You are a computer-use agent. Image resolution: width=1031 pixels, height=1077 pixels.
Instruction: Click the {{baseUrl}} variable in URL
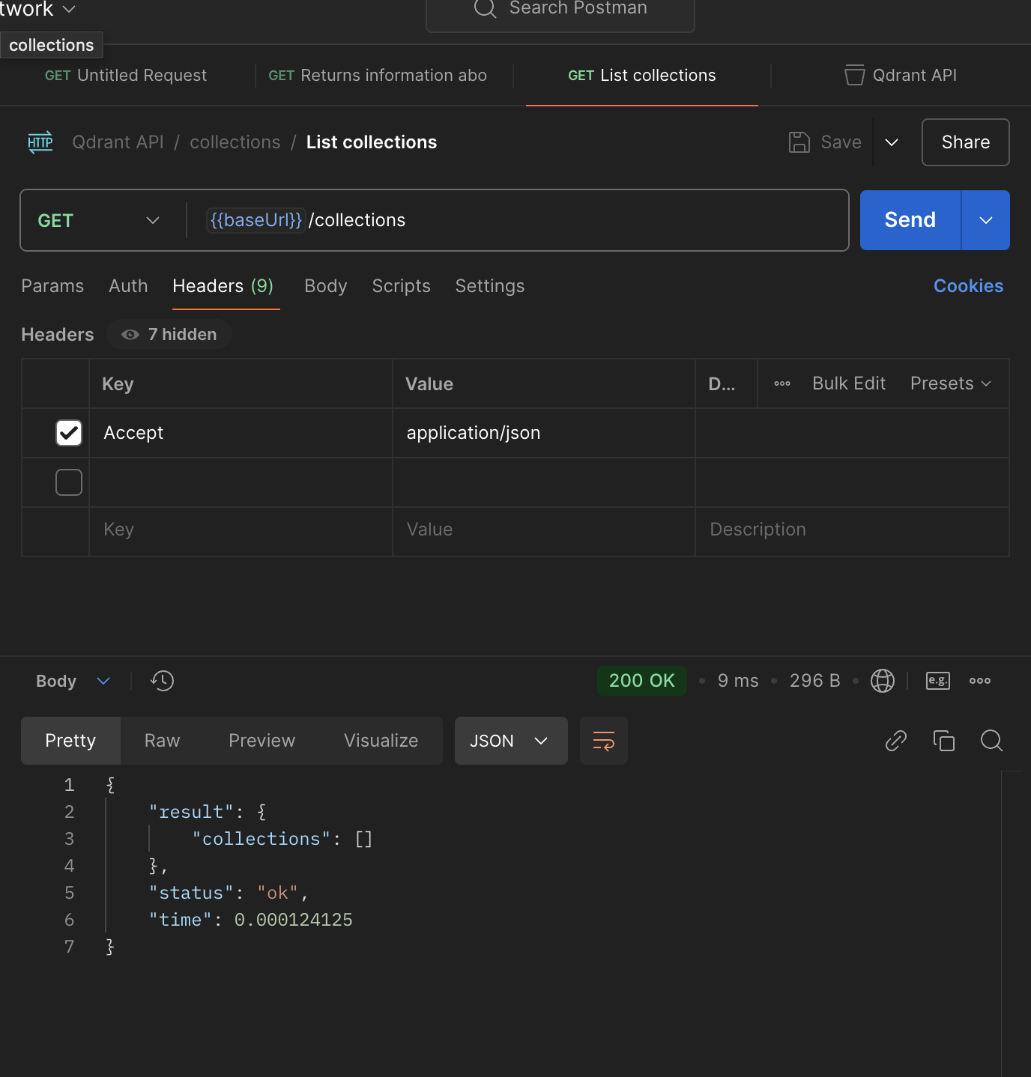pyautogui.click(x=256, y=220)
